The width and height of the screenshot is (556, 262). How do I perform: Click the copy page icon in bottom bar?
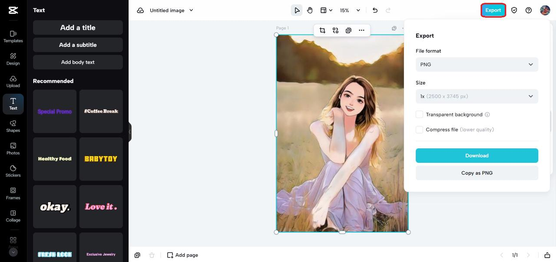(x=137, y=255)
